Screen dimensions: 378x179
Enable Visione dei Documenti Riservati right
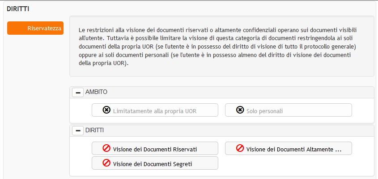(155, 149)
